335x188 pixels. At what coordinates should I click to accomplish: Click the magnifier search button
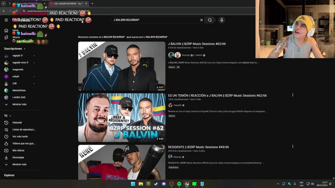point(210,20)
